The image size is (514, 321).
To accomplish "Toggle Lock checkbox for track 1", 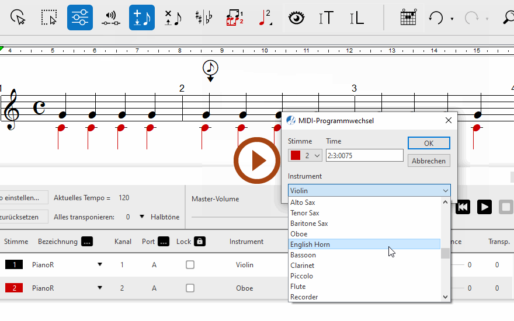I will tap(190, 265).
